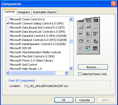Confirm with the OK button
Image resolution: width=118 pixels, height=105 pixels.
(64, 100)
